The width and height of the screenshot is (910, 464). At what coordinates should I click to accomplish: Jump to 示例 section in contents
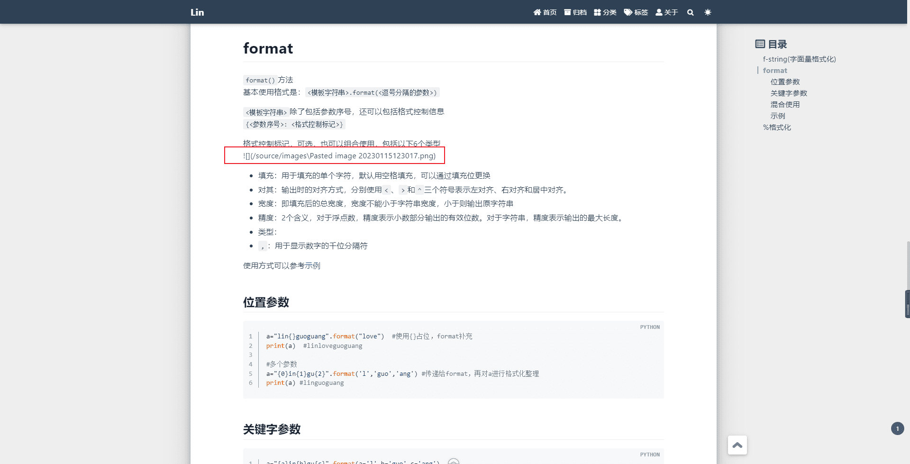[778, 116]
